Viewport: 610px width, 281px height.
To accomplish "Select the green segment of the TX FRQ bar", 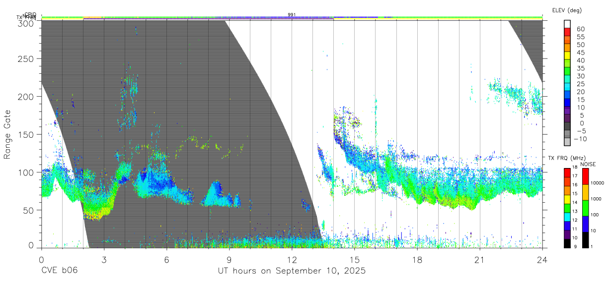I will pyautogui.click(x=567, y=208).
